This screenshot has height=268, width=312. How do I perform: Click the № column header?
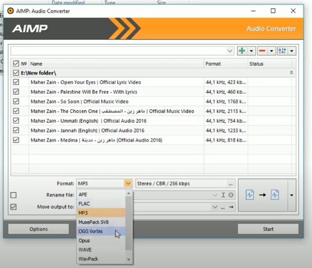pos(24,64)
